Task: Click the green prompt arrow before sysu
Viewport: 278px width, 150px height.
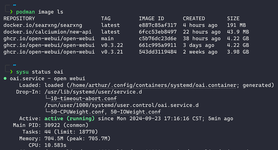Action: (x=11, y=72)
